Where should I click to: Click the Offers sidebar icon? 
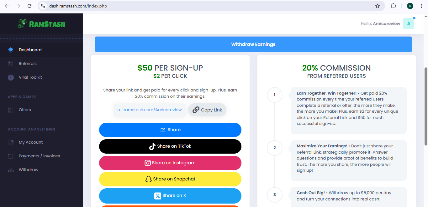tap(11, 110)
